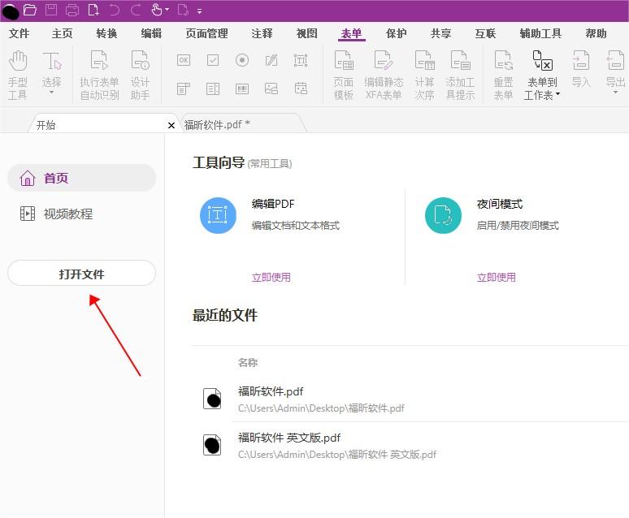The width and height of the screenshot is (629, 518).
Task: Open the Design Assistant (设计助手)
Action: point(140,75)
